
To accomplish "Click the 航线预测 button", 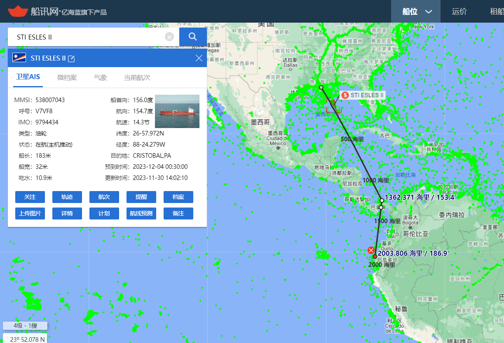I will point(141,213).
